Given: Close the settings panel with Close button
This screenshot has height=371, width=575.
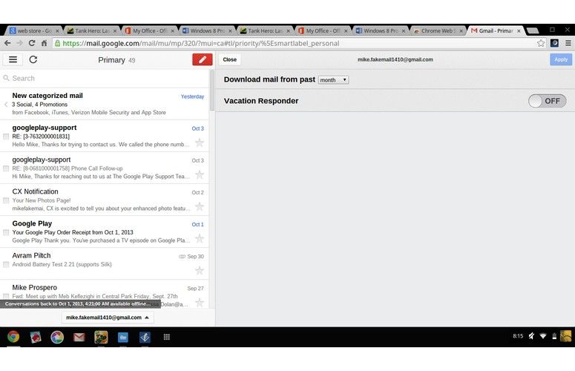Looking at the screenshot, I should 229,59.
